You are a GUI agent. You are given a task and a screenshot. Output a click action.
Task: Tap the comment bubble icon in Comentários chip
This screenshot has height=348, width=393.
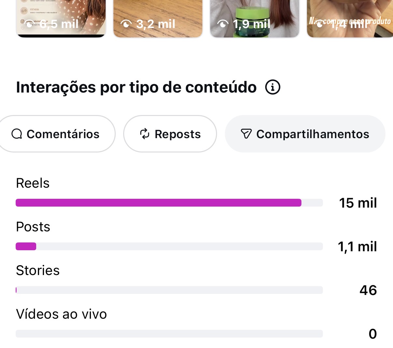[x=17, y=134]
